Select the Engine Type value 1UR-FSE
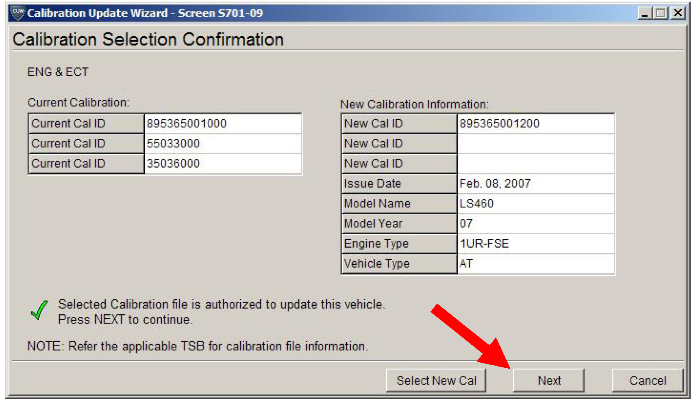Screen dimensions: 700x406 484,244
